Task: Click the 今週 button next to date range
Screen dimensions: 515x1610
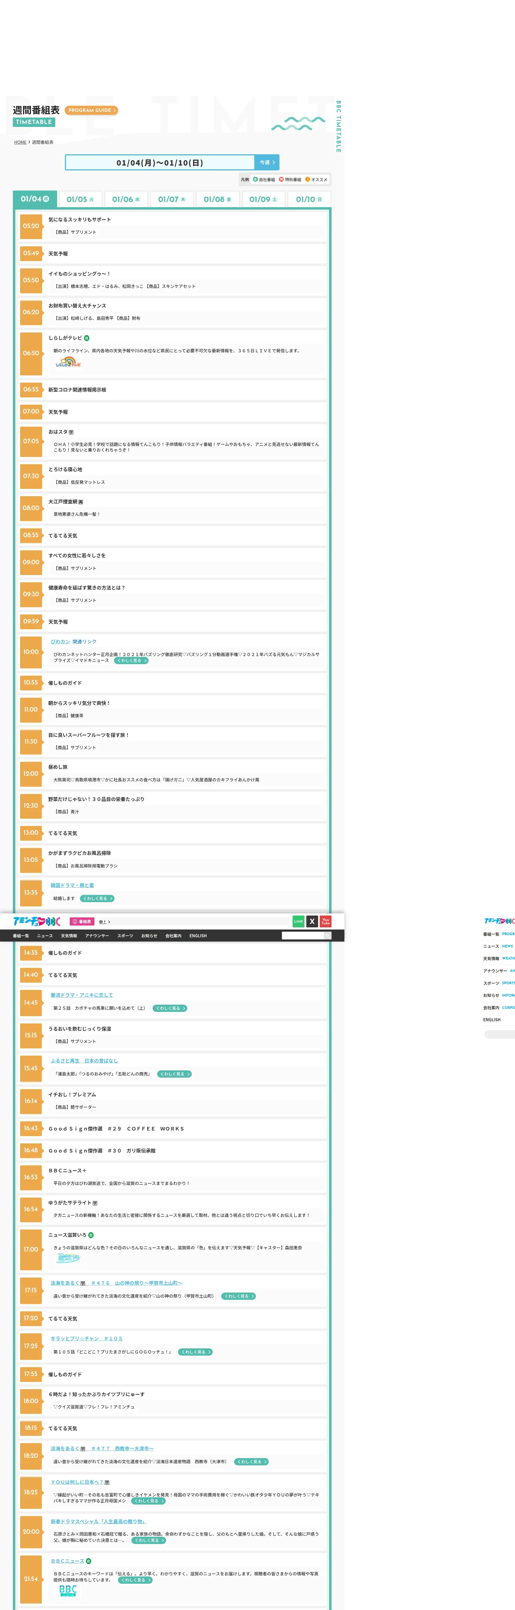Action: point(267,163)
